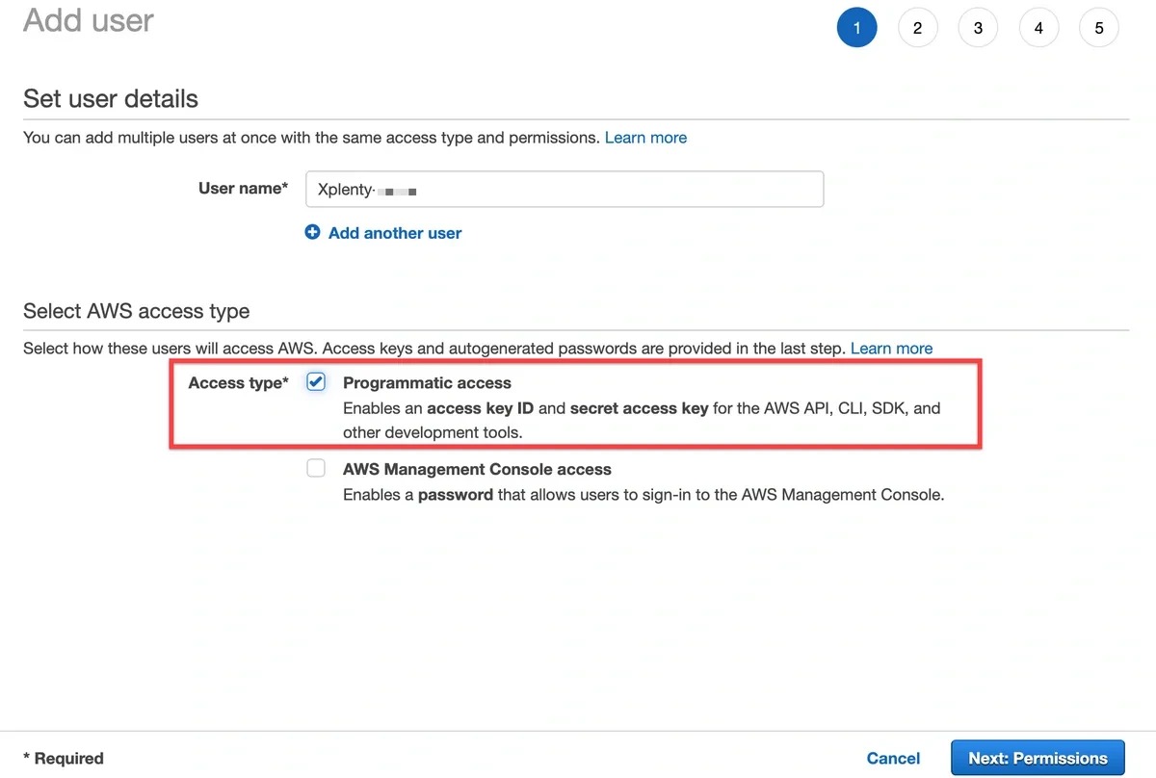Cancel the Add user wizard
The height and width of the screenshot is (778, 1156).
coord(893,758)
